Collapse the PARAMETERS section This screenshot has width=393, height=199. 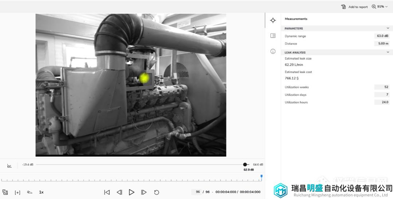pyautogui.click(x=388, y=28)
